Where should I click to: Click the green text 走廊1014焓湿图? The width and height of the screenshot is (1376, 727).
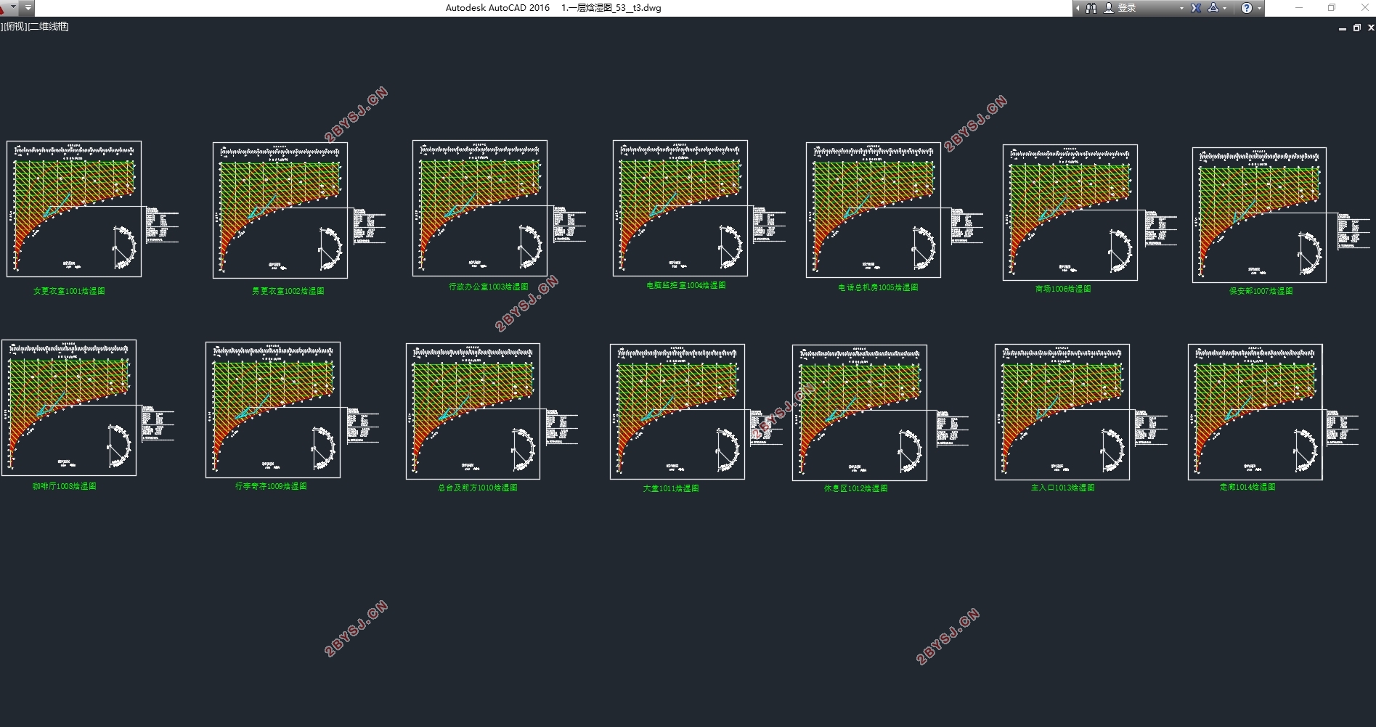coord(1247,487)
